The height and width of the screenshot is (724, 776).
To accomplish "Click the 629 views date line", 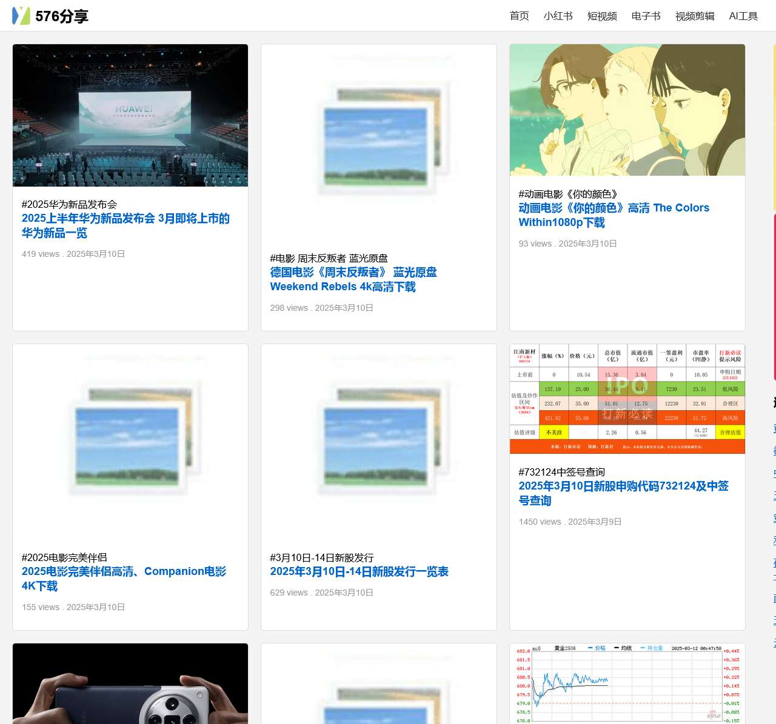I will 322,593.
